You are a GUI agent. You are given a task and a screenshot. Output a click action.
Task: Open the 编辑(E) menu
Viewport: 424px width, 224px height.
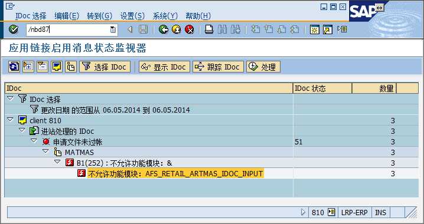point(67,16)
